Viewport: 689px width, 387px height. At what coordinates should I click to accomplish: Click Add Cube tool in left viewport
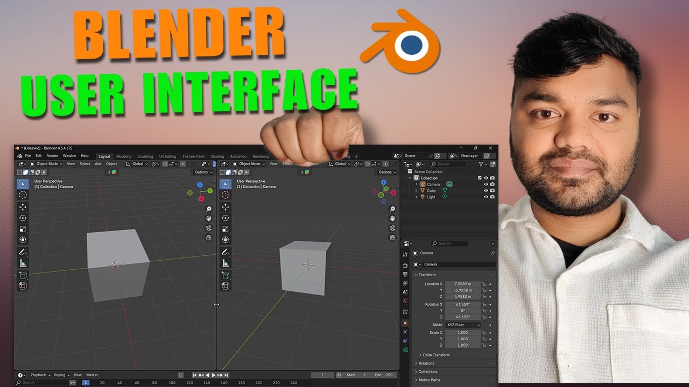pyautogui.click(x=23, y=275)
